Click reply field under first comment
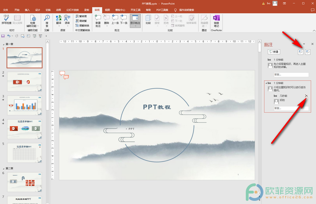Image resolution: width=316 pixels, height=204 pixels. [x=291, y=75]
